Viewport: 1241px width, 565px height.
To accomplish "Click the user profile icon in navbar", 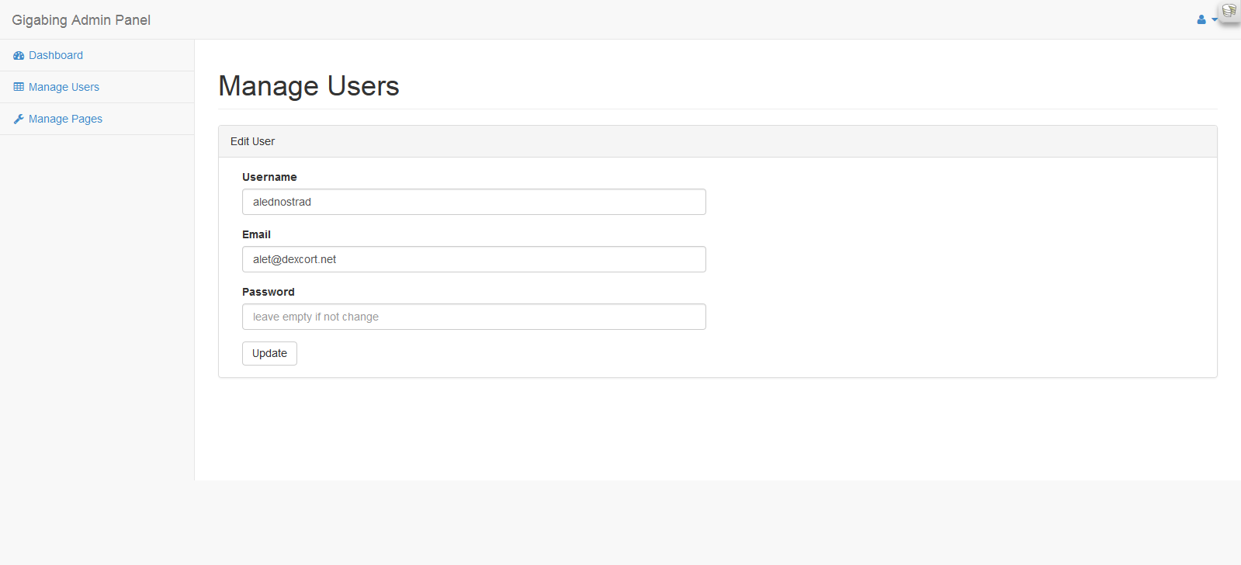I will pyautogui.click(x=1201, y=20).
